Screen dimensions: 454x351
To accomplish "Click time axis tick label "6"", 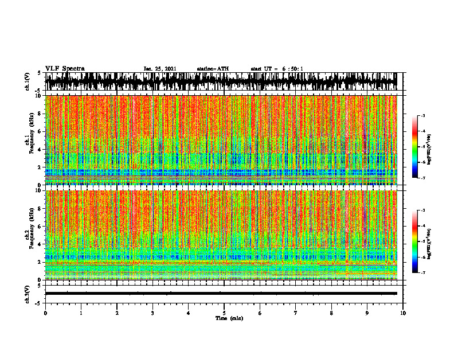I will click(x=260, y=313).
